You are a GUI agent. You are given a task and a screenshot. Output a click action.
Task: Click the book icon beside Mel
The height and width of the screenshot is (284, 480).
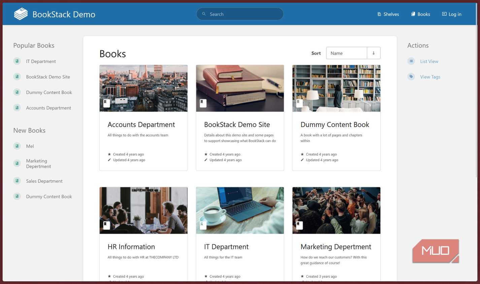pyautogui.click(x=17, y=146)
